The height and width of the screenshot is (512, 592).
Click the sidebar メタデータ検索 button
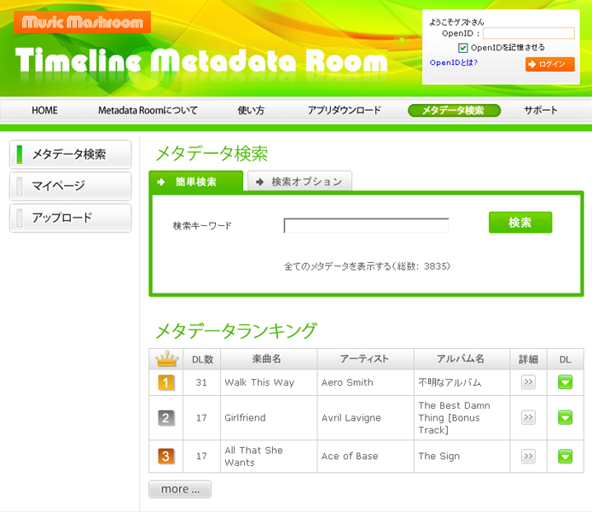70,154
